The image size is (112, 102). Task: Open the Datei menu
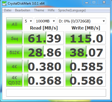[8, 10]
